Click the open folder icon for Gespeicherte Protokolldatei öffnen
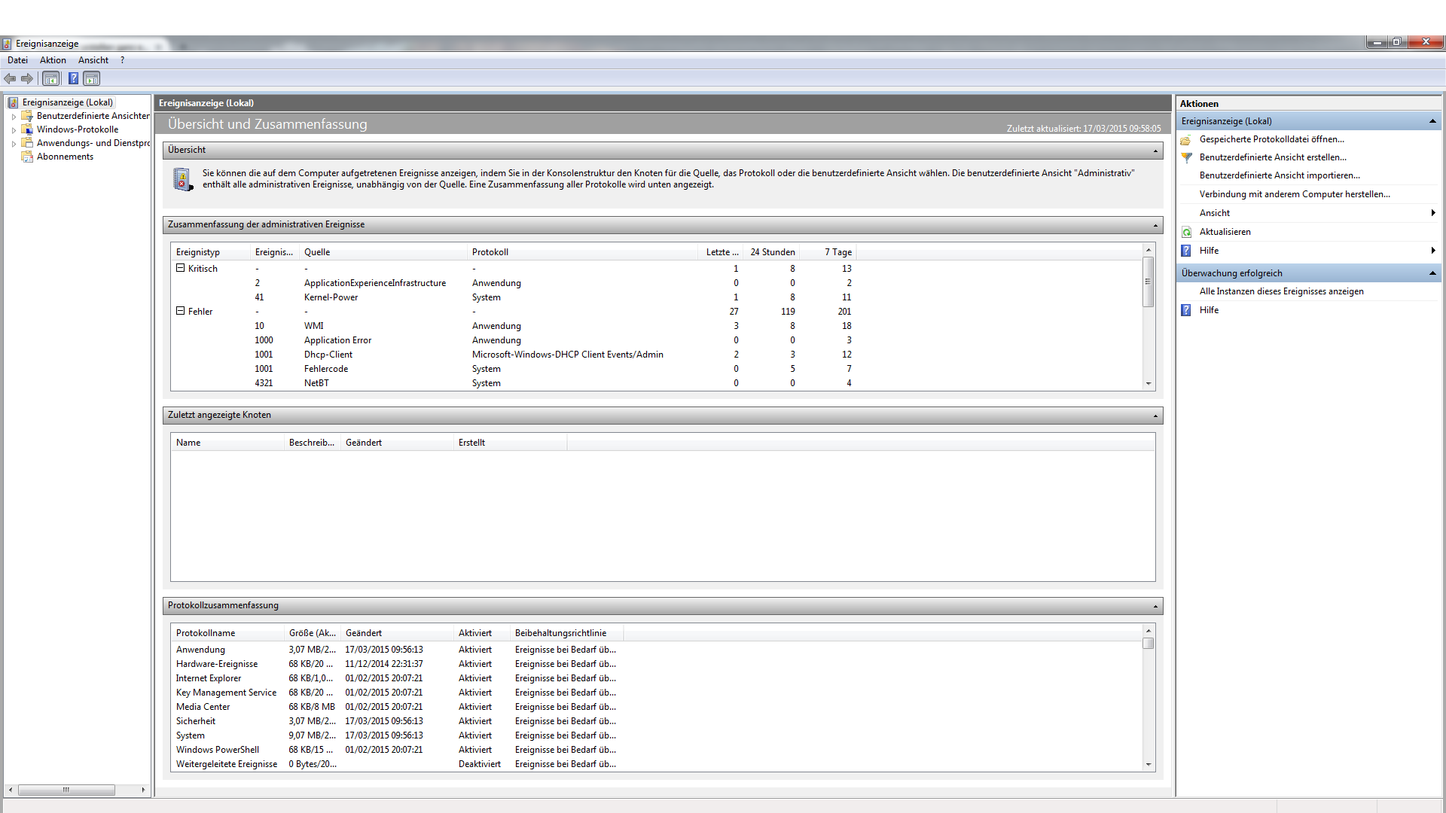The height and width of the screenshot is (813, 1446). tap(1186, 140)
